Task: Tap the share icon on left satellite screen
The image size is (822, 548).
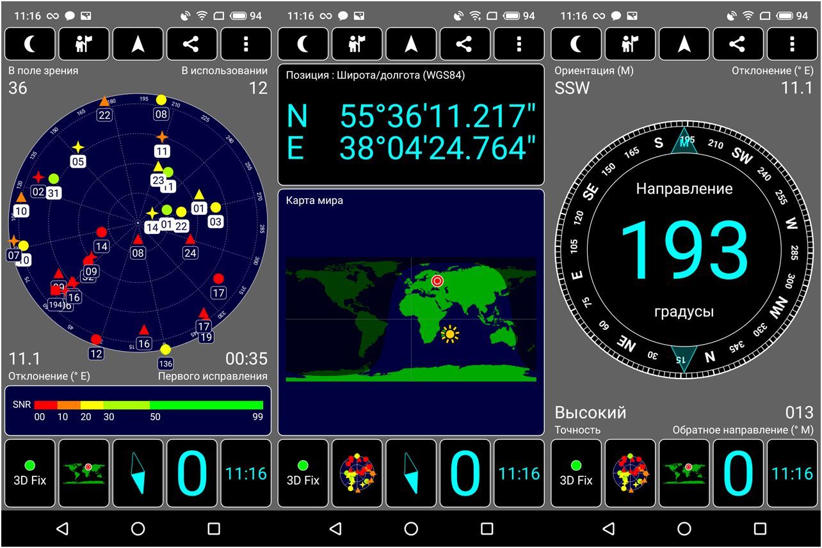Action: (191, 44)
